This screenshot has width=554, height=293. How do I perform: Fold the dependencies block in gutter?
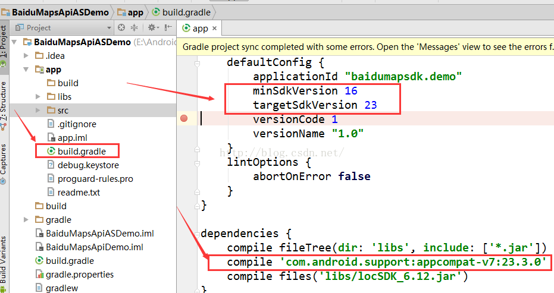(x=197, y=234)
